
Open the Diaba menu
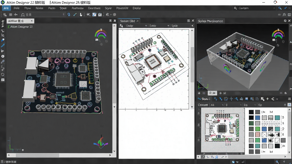(x=137, y=8)
